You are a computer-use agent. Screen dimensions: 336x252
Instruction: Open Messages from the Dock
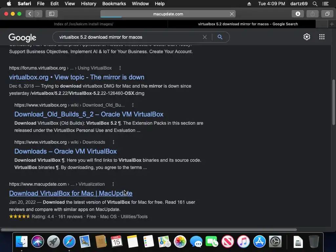point(196,241)
